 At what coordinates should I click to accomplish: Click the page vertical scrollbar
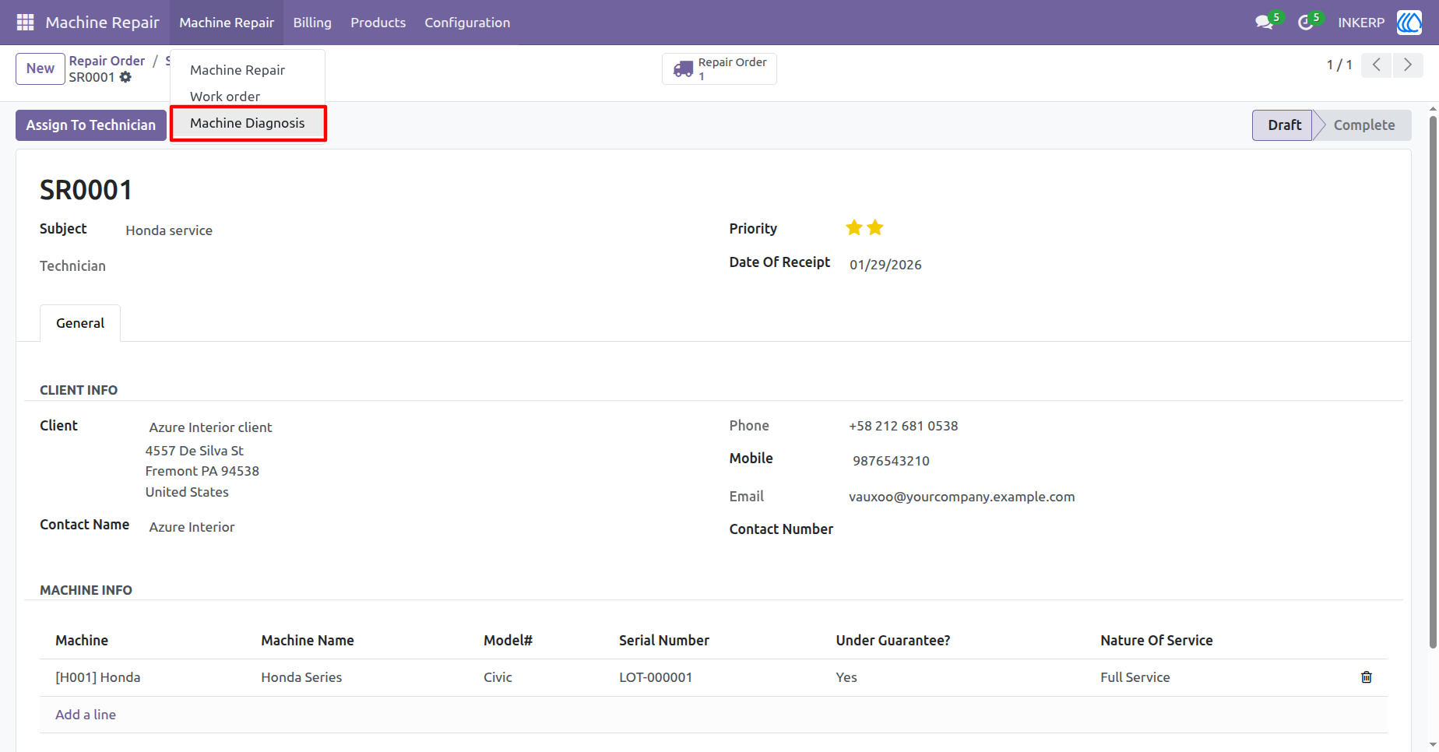(x=1433, y=381)
